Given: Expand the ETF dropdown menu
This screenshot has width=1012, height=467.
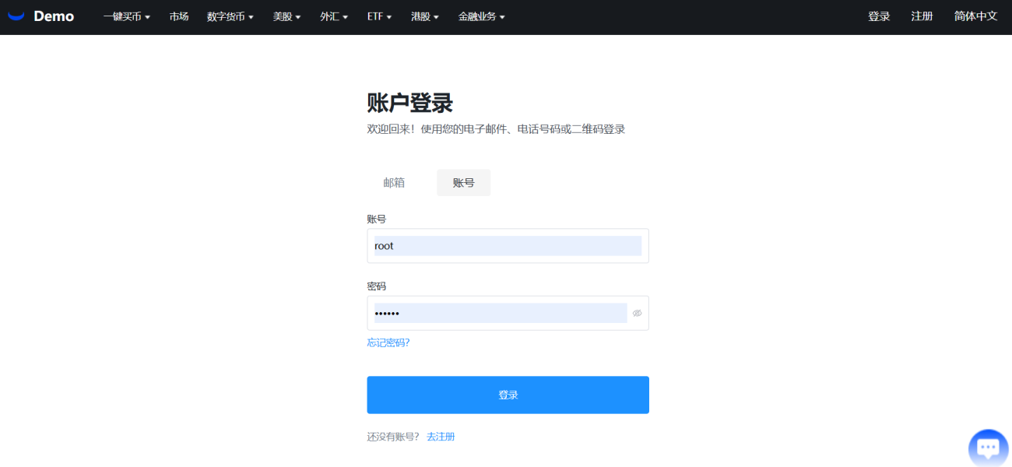Looking at the screenshot, I should coord(379,16).
